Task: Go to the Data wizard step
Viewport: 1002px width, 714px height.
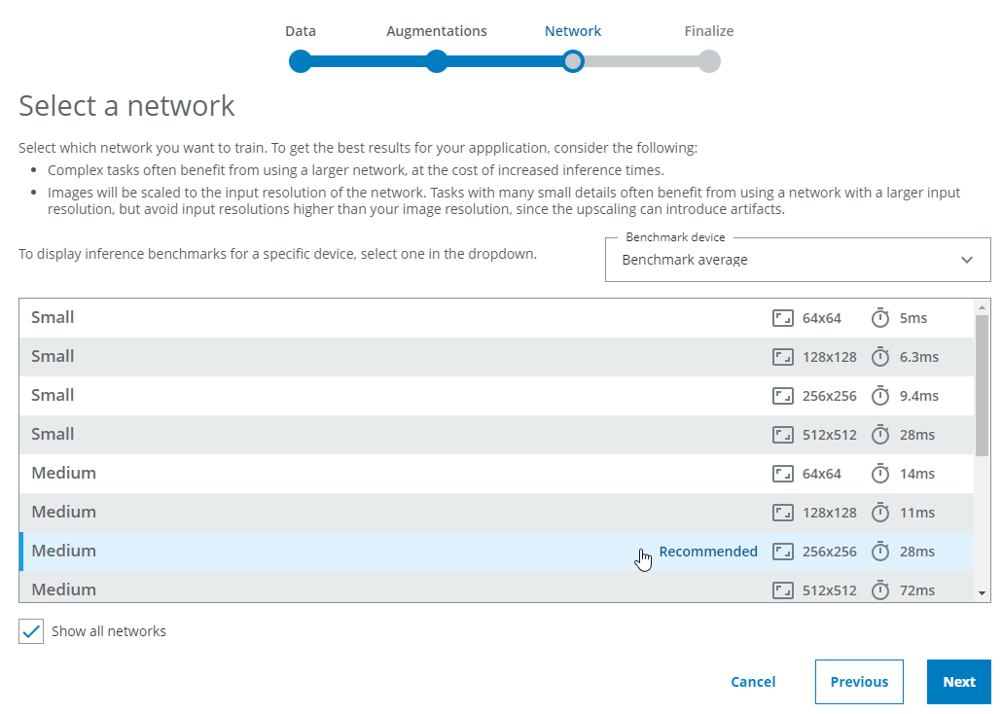Action: point(301,62)
